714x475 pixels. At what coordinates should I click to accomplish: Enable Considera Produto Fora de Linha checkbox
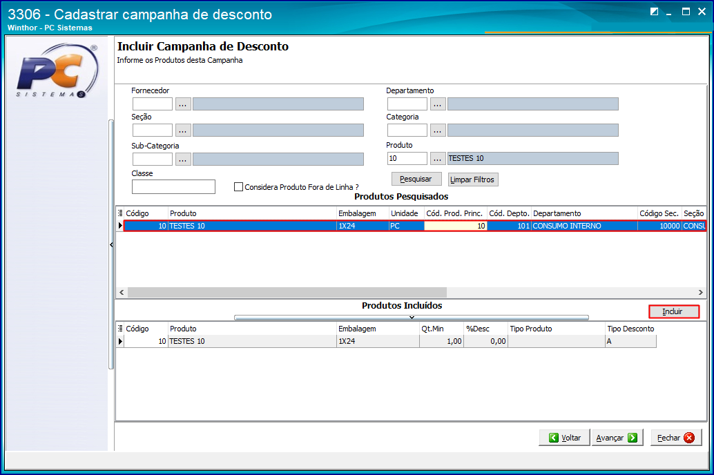(x=238, y=186)
